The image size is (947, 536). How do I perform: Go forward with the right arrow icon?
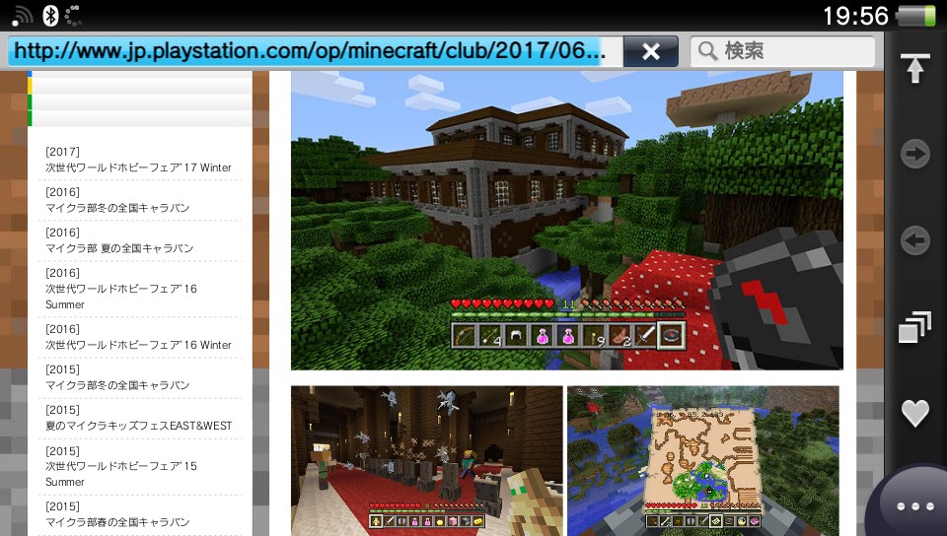pos(915,154)
